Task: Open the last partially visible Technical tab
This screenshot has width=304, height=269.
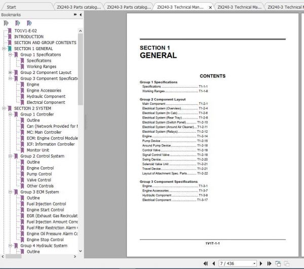Action: [x=285, y=7]
